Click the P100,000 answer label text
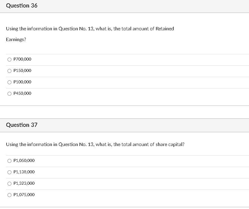 tap(22, 82)
